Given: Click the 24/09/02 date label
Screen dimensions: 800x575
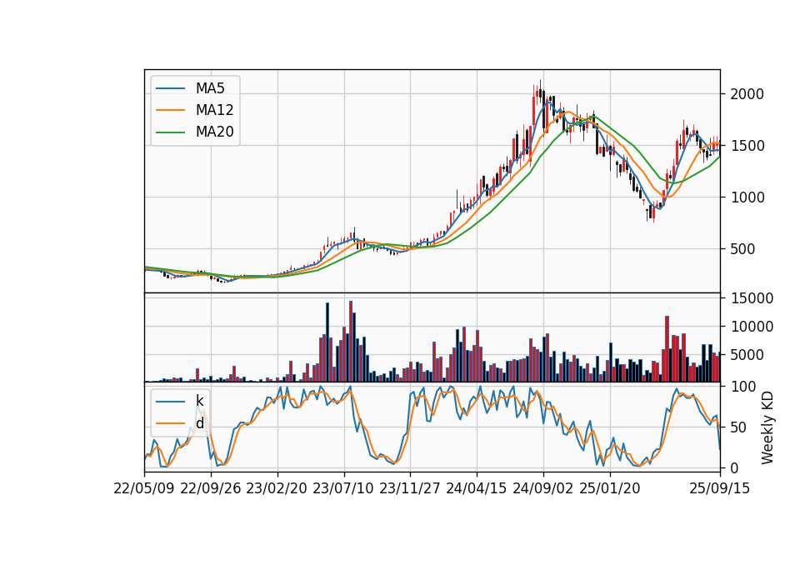Looking at the screenshot, I should coord(542,488).
